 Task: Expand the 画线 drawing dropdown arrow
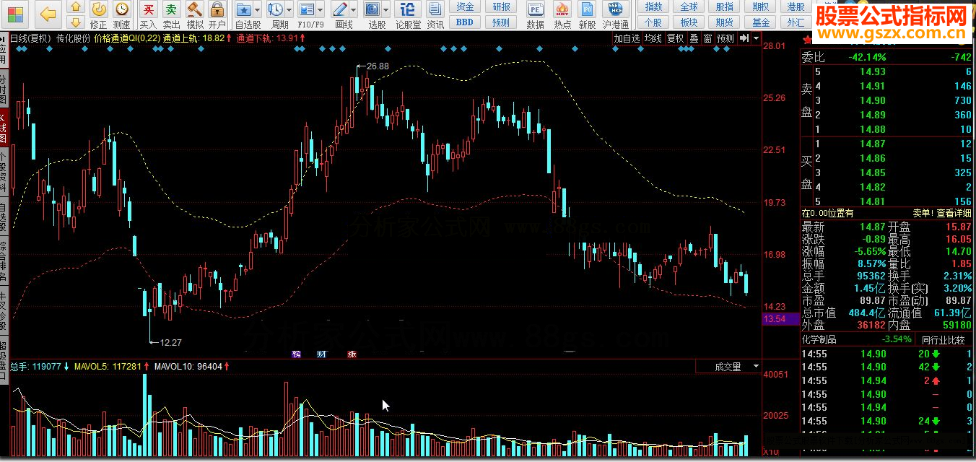pyautogui.click(x=354, y=10)
